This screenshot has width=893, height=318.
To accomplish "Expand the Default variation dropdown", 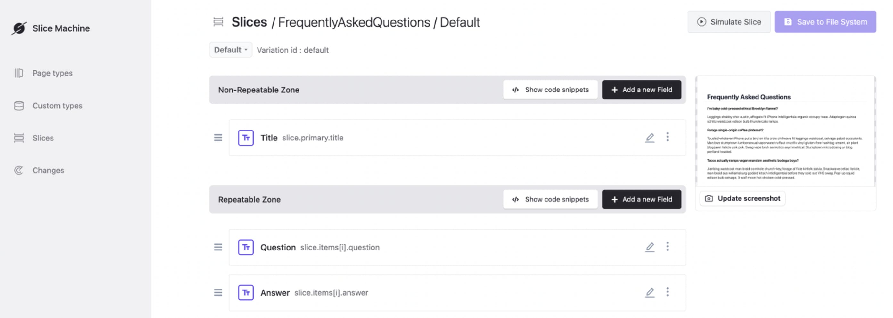I will (x=231, y=50).
